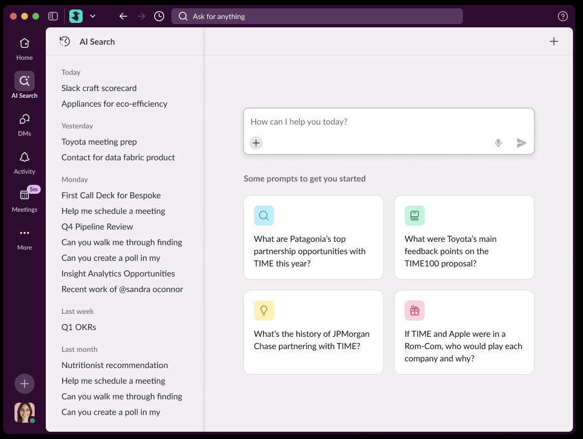Screen dimensions: 583x439
Task: Open 'Q4 Pipeline Review' conversation
Action: coord(97,226)
